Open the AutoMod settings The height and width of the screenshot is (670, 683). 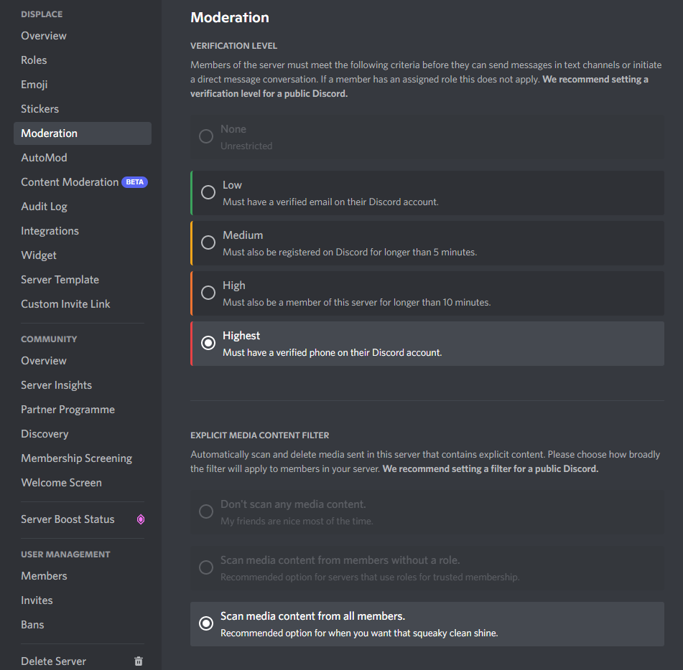(45, 157)
